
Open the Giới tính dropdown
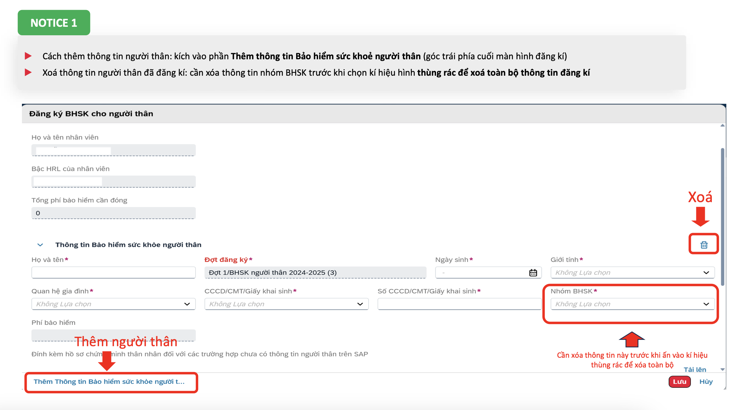point(632,273)
